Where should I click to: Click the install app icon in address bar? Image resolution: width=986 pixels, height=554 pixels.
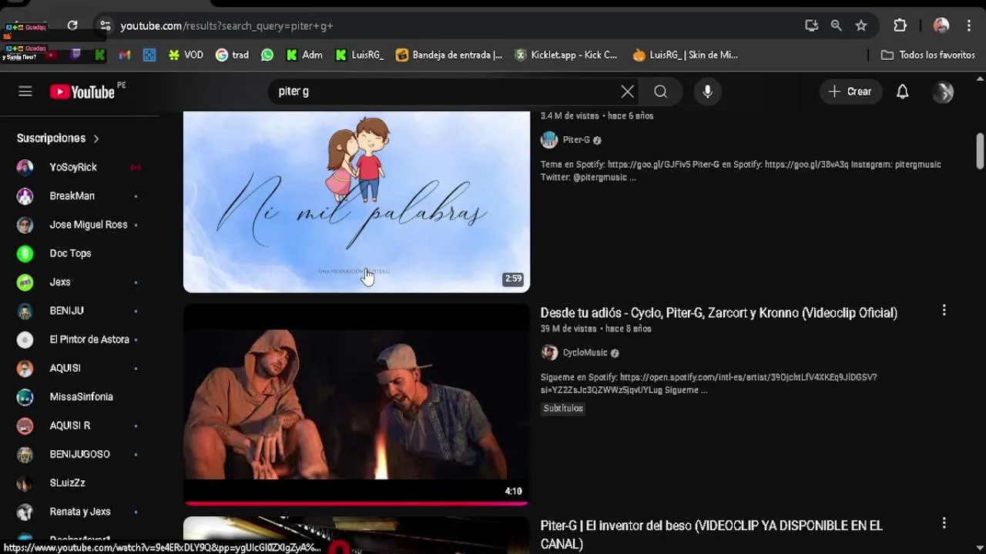point(811,25)
